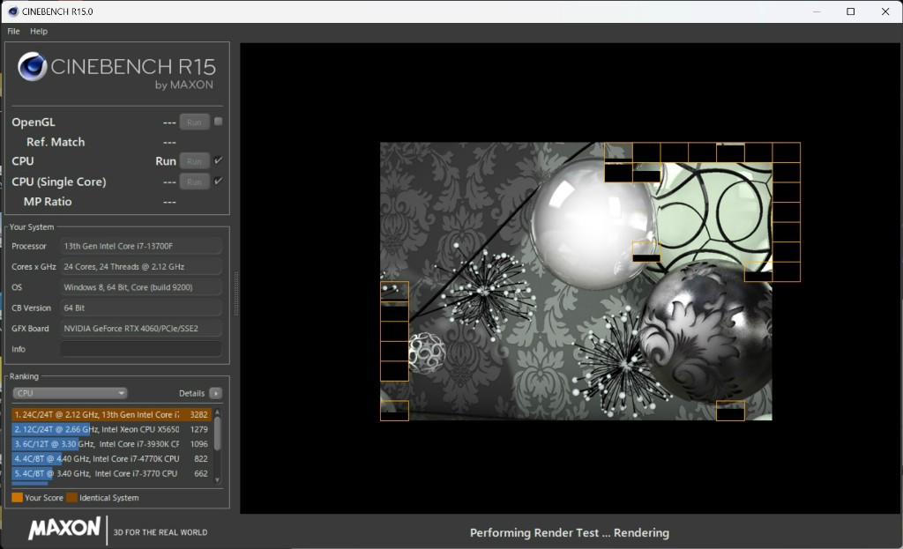903x549 pixels.
Task: Click the empty Info text field
Action: (141, 349)
